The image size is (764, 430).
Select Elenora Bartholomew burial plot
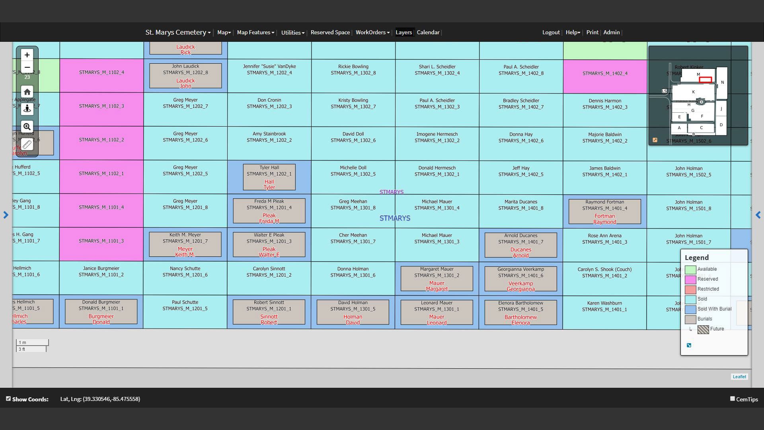point(521,313)
